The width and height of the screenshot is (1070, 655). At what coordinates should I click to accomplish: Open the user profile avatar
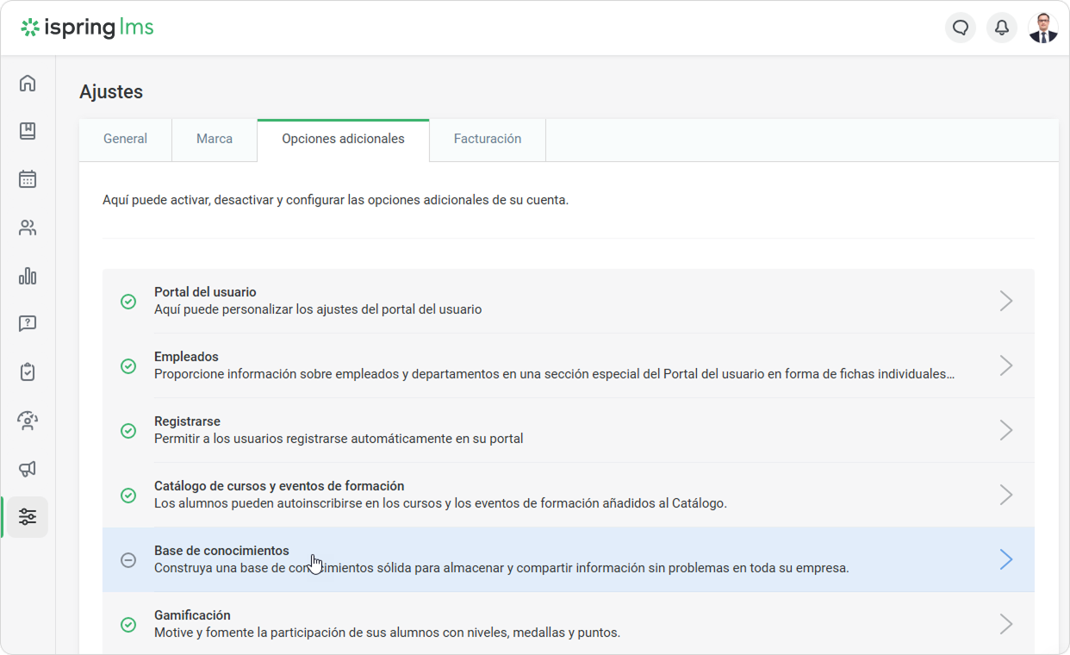point(1043,28)
